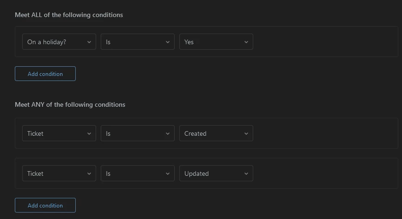
Task: Click the 'Meet ALL of the following conditions' heading
Action: pos(69,15)
